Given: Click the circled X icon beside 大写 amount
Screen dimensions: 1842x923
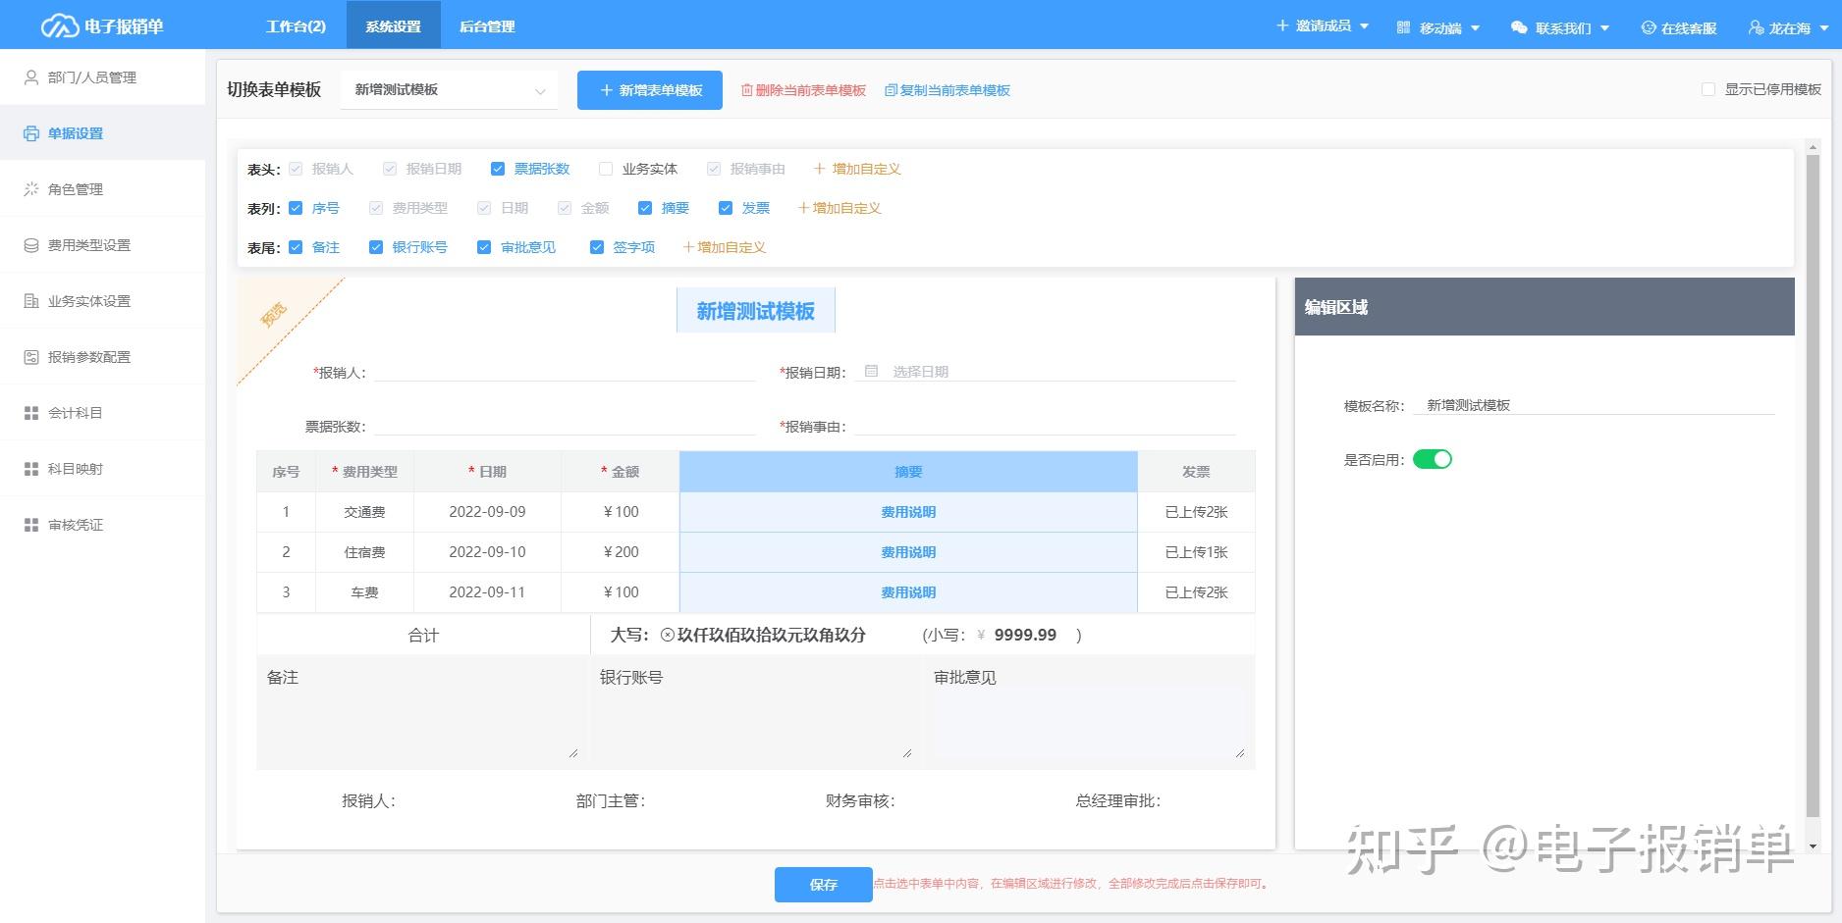Looking at the screenshot, I should tap(668, 635).
